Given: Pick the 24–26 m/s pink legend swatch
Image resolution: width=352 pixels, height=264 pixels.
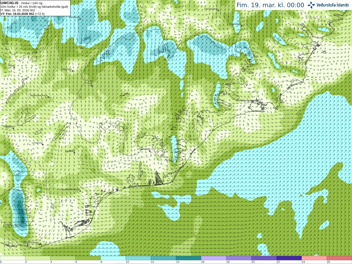Looking at the screenshot, I should (x=314, y=258).
